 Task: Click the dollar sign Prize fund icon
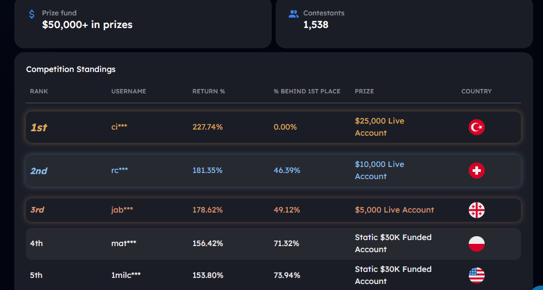pos(31,14)
